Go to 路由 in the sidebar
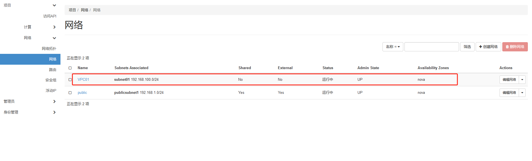The height and width of the screenshot is (161, 532). coord(53,70)
